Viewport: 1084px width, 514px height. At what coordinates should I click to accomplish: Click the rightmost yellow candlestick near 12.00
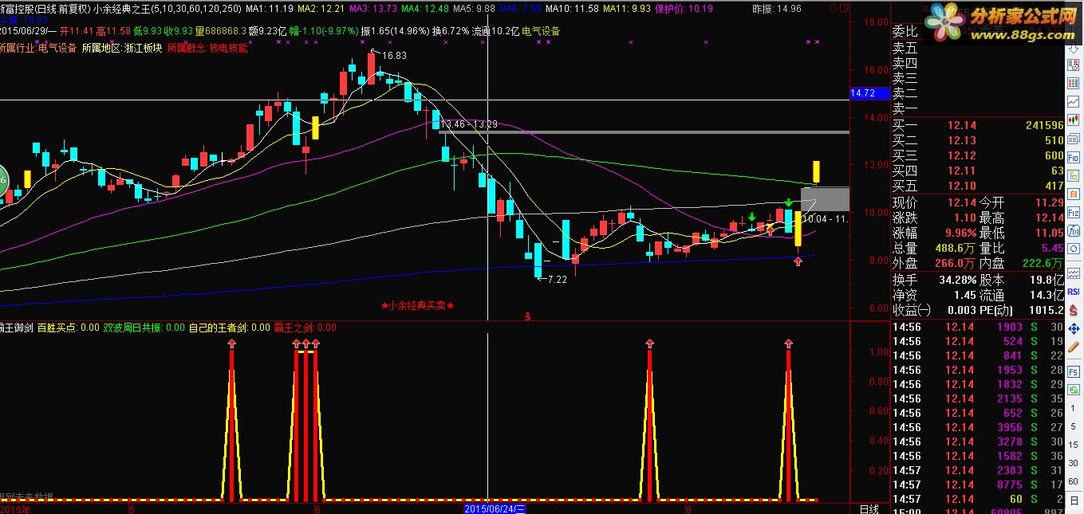click(817, 171)
